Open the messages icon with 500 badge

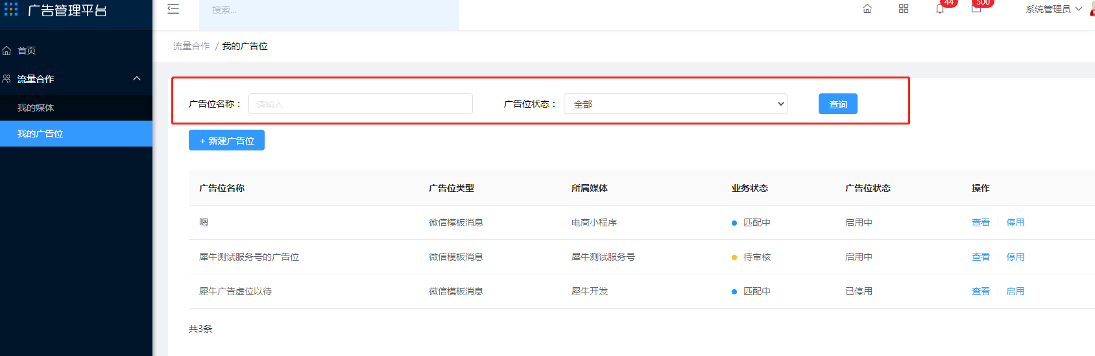click(x=976, y=8)
